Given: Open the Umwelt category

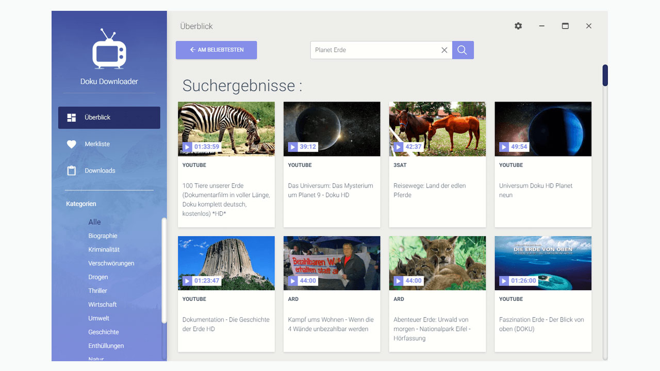Looking at the screenshot, I should coord(98,318).
